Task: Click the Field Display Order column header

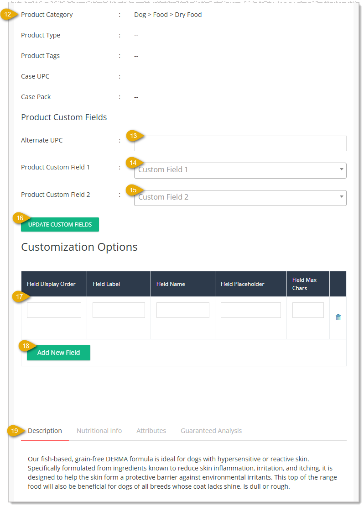Action: (x=54, y=284)
